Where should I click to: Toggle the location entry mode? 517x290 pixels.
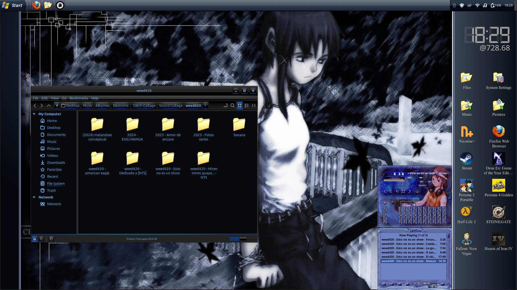pyautogui.click(x=226, y=106)
